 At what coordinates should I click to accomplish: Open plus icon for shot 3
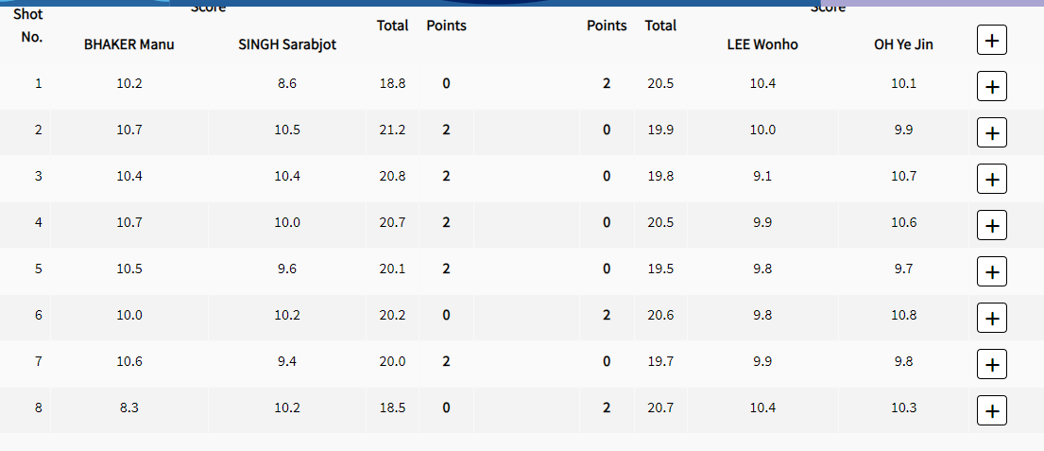pyautogui.click(x=991, y=180)
